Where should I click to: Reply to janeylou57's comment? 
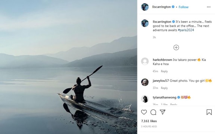click(164, 88)
